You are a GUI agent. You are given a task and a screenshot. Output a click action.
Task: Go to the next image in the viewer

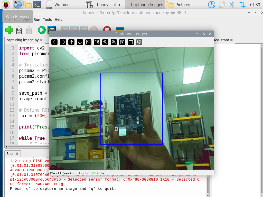pyautogui.click(x=63, y=42)
